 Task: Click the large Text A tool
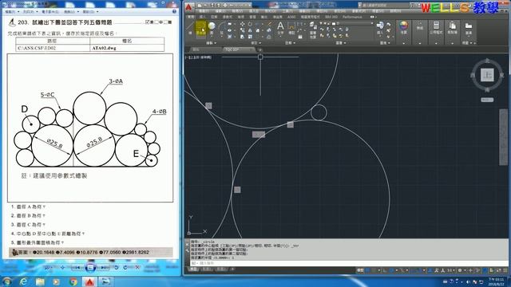pyautogui.click(x=280, y=28)
